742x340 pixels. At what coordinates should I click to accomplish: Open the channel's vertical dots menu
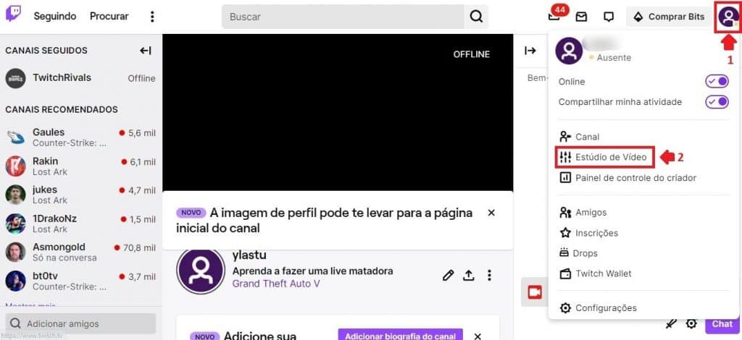[489, 276]
